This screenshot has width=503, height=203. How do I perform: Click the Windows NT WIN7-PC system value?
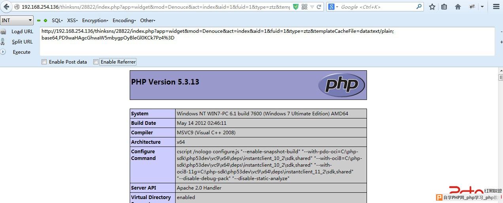[263, 114]
